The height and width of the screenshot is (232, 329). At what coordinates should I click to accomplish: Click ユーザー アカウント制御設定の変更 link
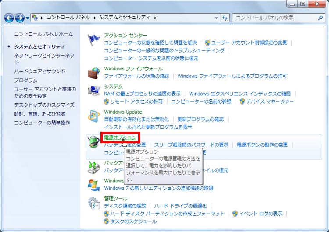coord(249,43)
